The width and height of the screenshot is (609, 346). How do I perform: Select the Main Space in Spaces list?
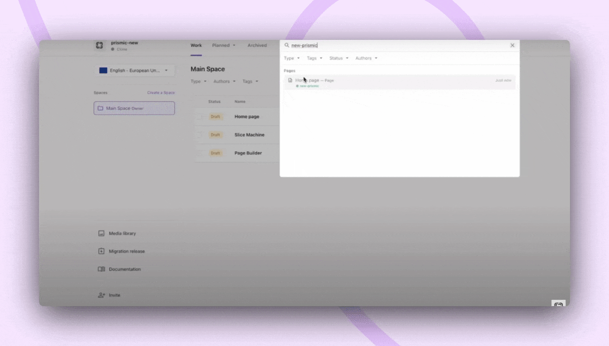point(134,108)
